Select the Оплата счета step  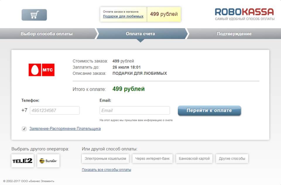pyautogui.click(x=140, y=34)
